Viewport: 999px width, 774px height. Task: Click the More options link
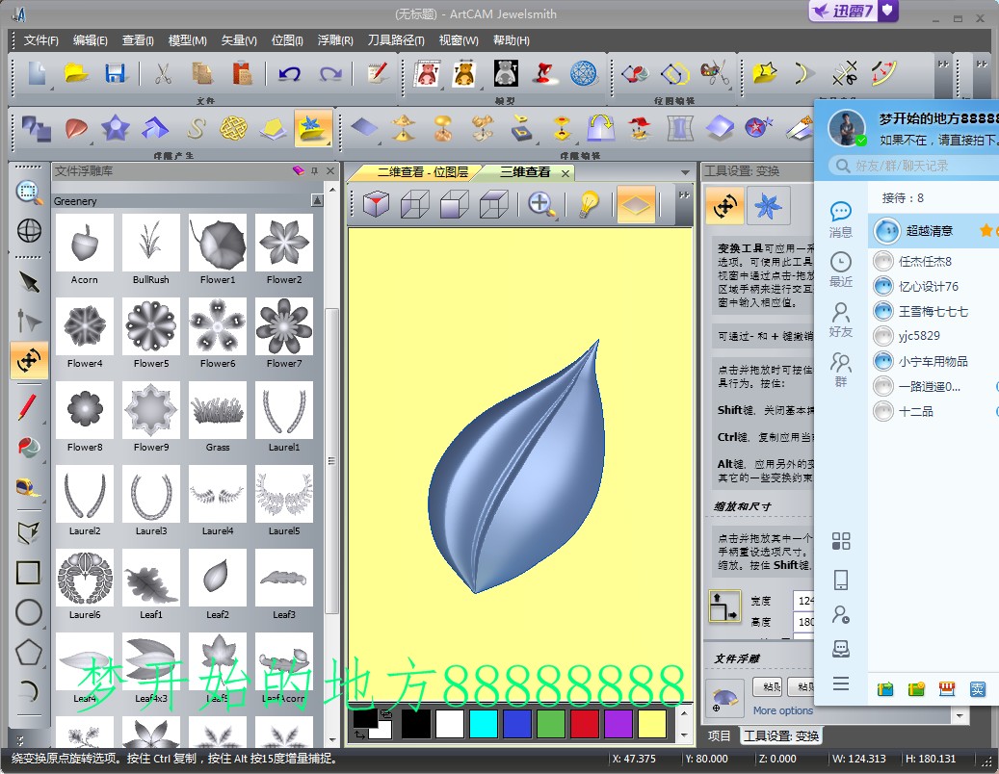(783, 710)
